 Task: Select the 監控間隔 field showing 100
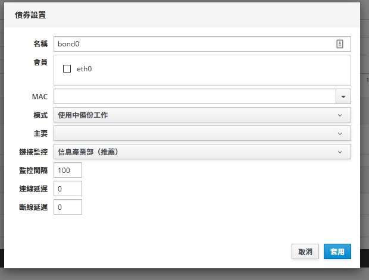68,170
